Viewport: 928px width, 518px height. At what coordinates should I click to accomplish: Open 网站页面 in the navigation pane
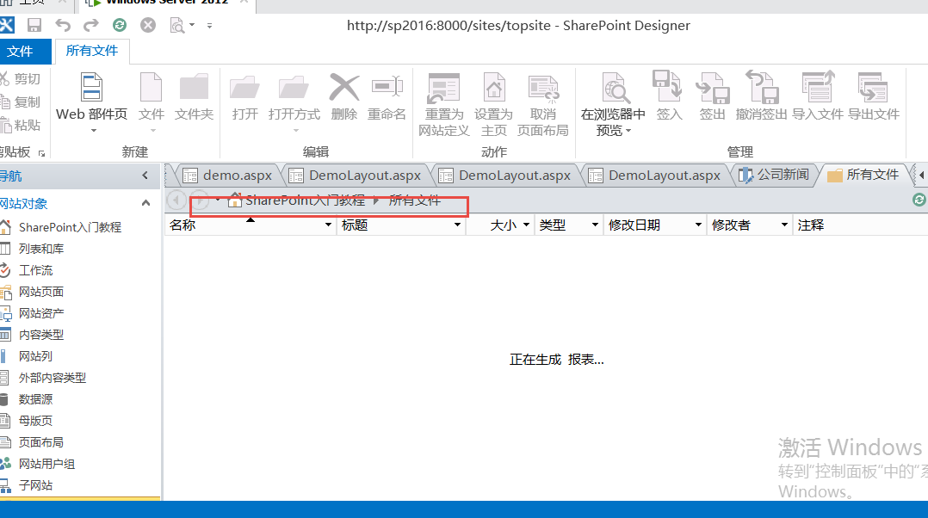click(40, 292)
